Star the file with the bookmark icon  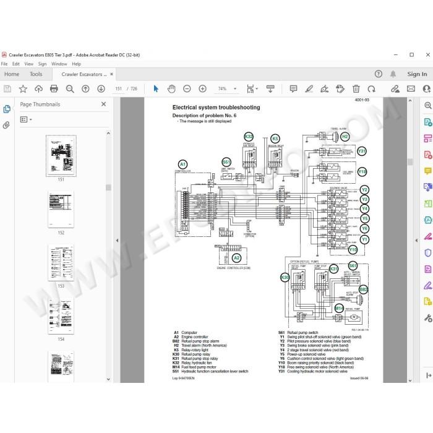(x=23, y=88)
